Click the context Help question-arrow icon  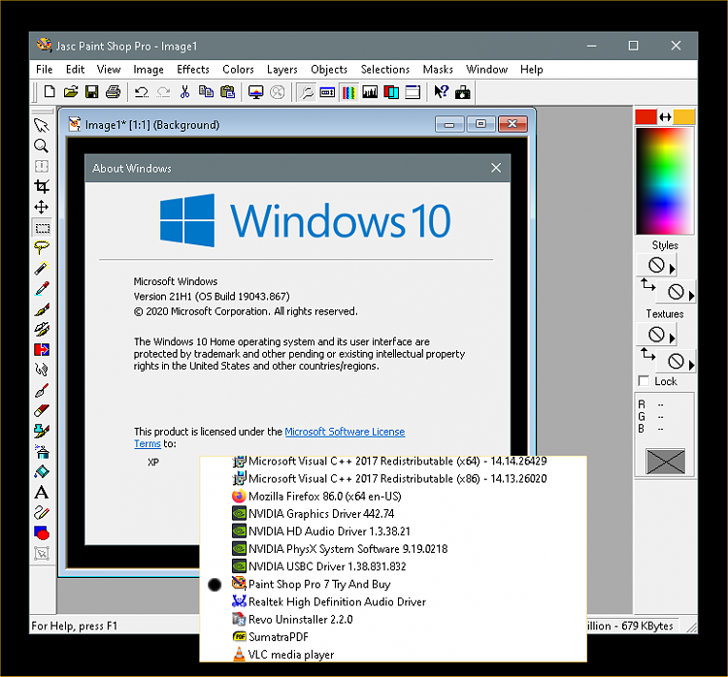point(441,92)
